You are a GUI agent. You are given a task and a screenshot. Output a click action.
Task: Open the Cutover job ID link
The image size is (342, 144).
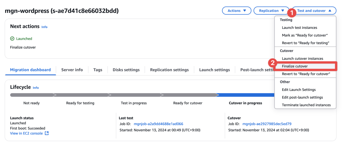(x=267, y=124)
